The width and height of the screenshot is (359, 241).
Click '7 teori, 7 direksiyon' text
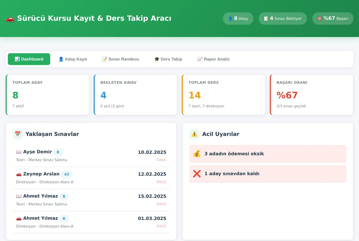coord(206,106)
